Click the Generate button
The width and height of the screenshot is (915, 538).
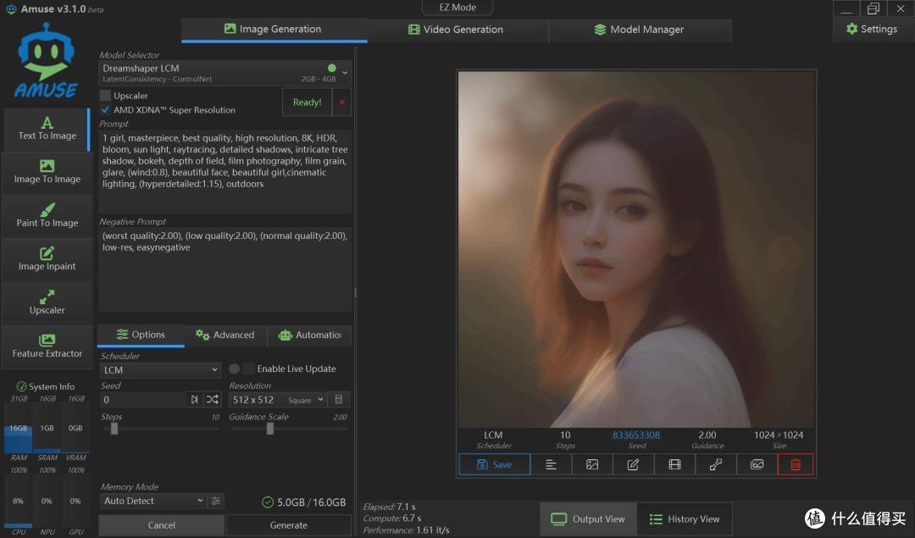click(x=288, y=525)
